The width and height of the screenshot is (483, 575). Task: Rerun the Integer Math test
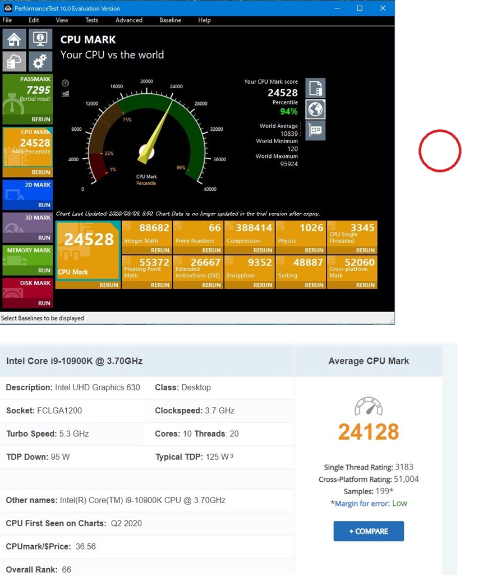(x=160, y=250)
